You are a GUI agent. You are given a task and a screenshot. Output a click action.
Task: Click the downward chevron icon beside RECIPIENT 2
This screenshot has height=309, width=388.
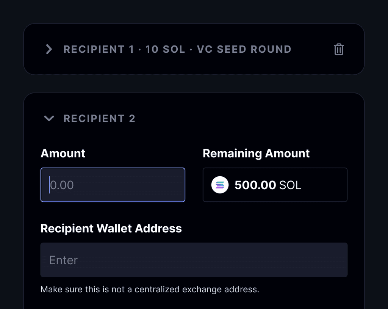click(48, 118)
